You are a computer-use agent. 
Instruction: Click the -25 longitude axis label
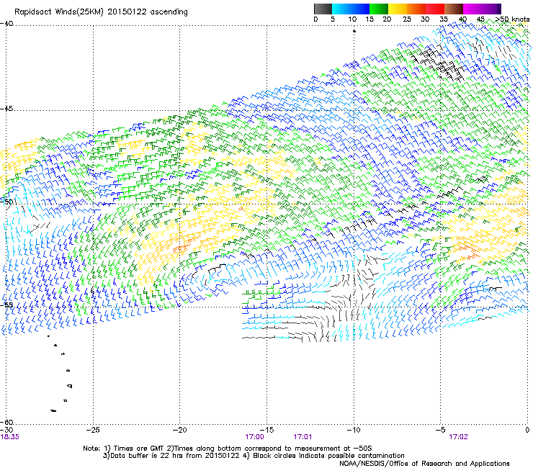click(x=93, y=430)
